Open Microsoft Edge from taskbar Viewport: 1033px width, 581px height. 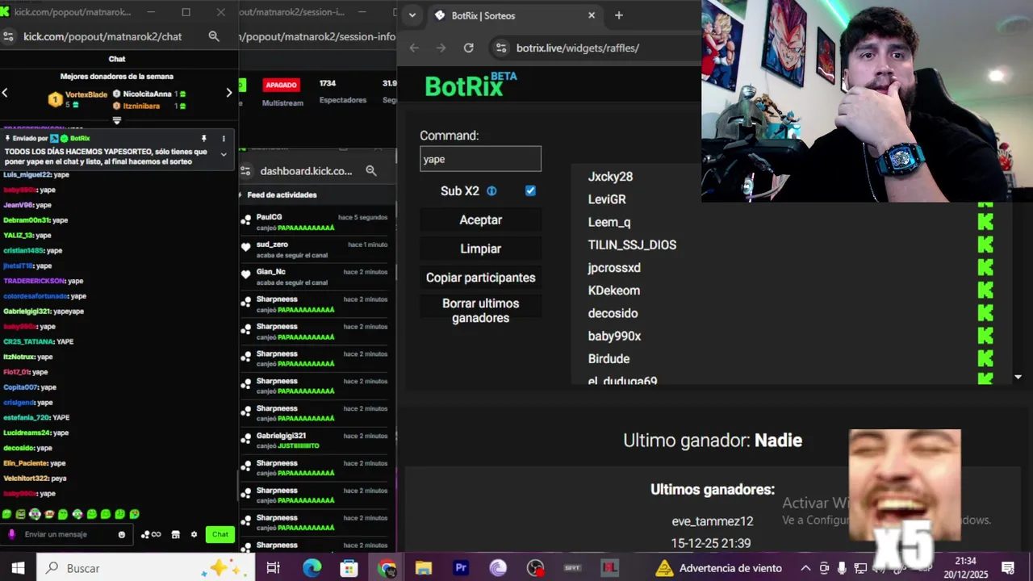[x=312, y=568]
